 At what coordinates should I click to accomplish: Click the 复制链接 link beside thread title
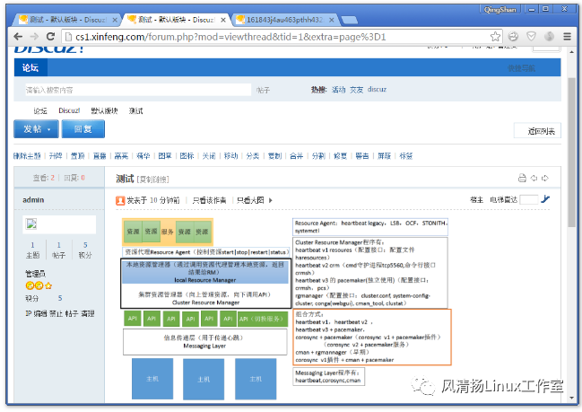click(153, 180)
